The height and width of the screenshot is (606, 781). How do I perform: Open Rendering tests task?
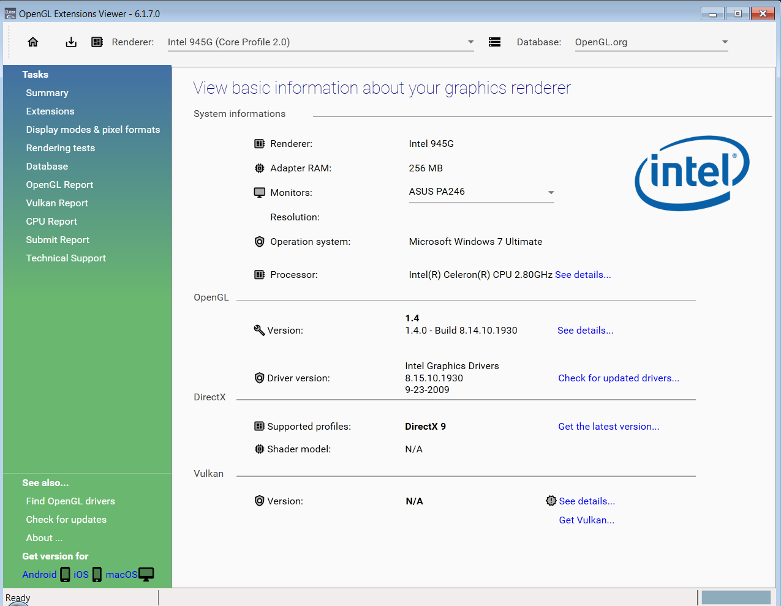[61, 148]
